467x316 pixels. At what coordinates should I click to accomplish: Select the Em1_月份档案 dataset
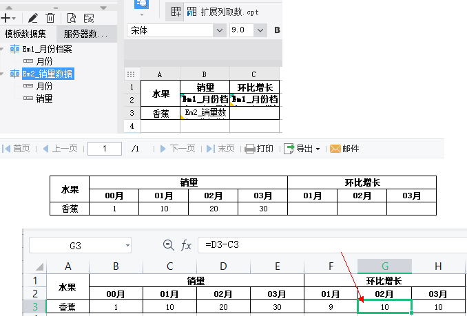coord(47,49)
